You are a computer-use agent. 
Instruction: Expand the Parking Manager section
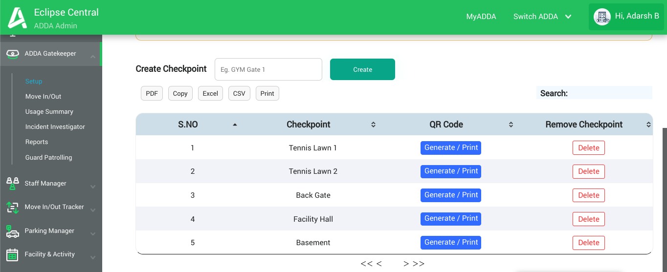93,234
